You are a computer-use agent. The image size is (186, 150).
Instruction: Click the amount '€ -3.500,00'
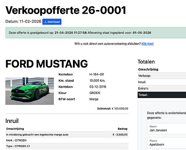[x=120, y=134]
